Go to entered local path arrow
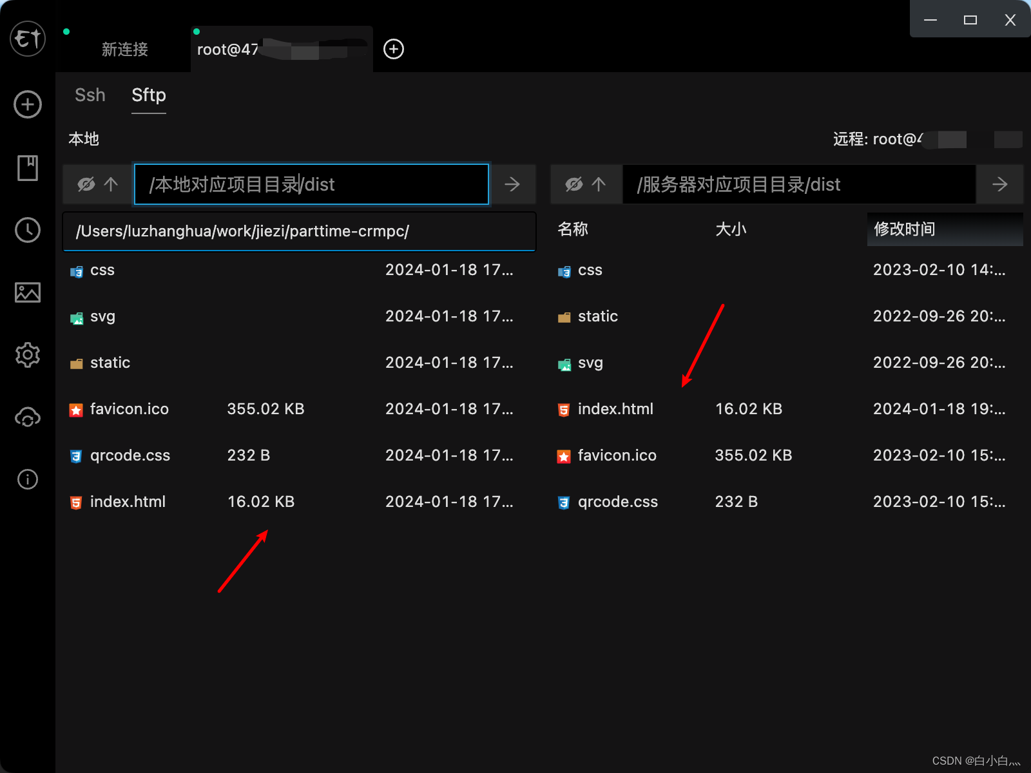 coord(512,184)
